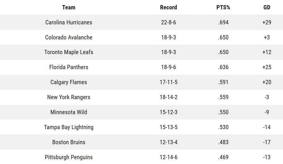
Task: Select the Colorado Avalanche team name
Action: [x=69, y=37]
